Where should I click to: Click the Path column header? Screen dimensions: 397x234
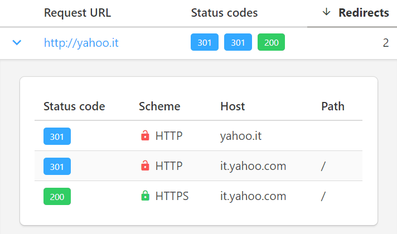(x=333, y=106)
